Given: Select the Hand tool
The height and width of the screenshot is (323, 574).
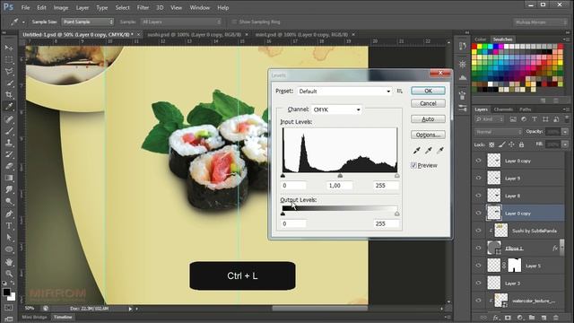Looking at the screenshot, I should click(x=9, y=262).
